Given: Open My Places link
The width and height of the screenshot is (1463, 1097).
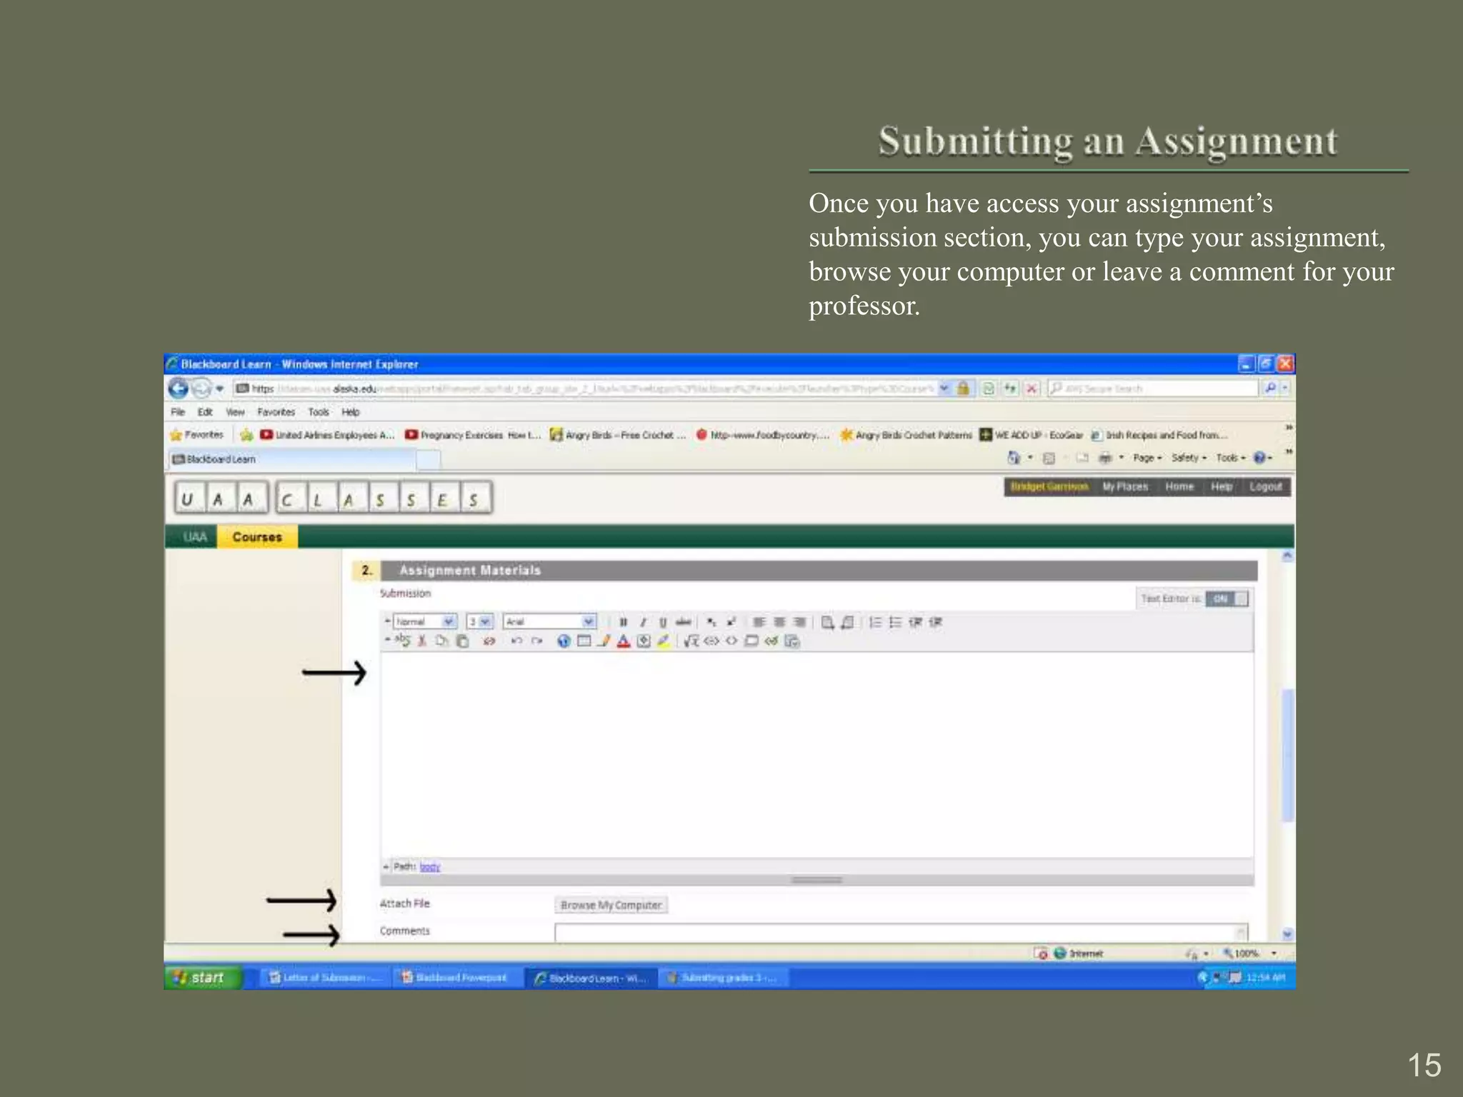Looking at the screenshot, I should pyautogui.click(x=1125, y=486).
